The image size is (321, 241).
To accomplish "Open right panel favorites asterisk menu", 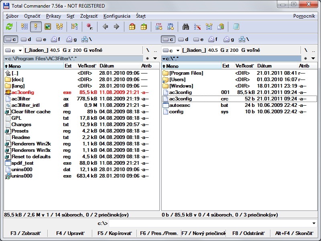I will [305, 59].
